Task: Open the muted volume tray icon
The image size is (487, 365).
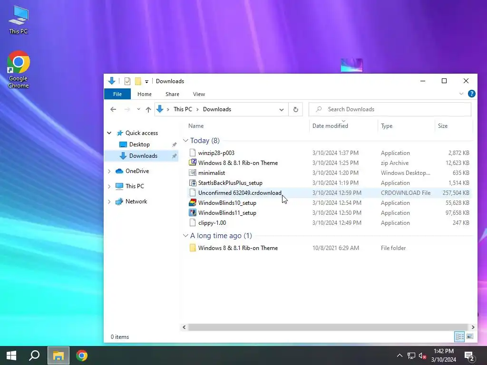Action: (x=422, y=355)
